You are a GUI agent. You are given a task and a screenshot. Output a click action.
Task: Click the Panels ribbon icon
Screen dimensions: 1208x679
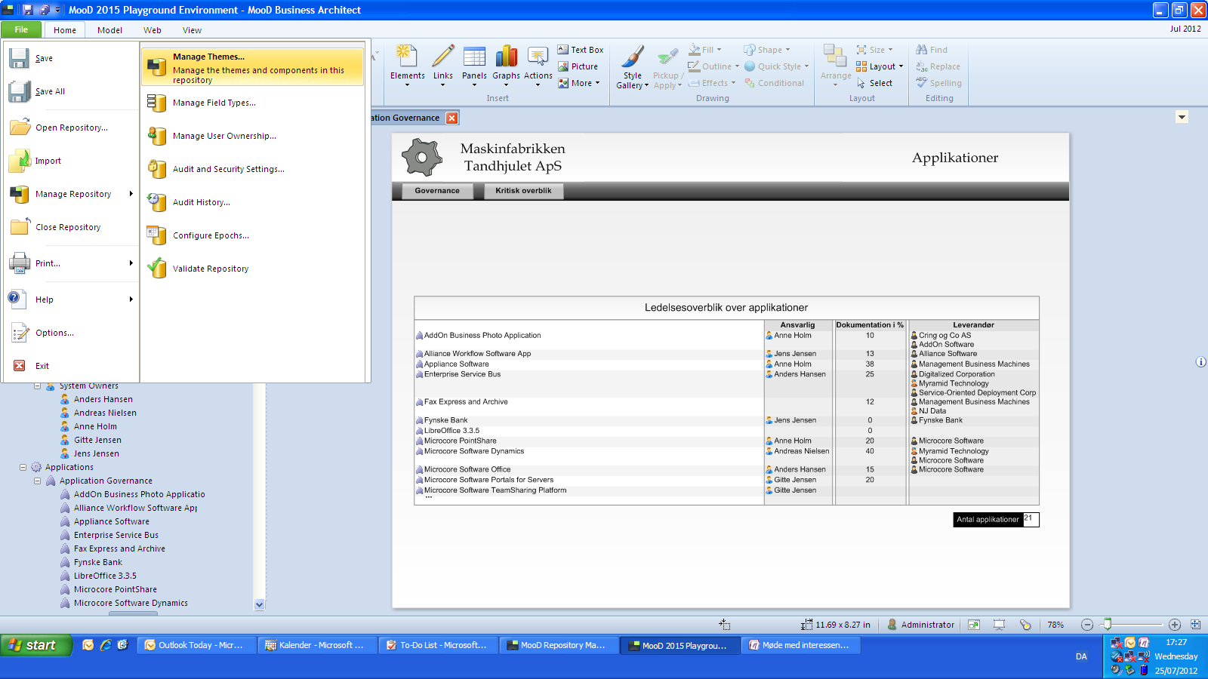(x=474, y=58)
